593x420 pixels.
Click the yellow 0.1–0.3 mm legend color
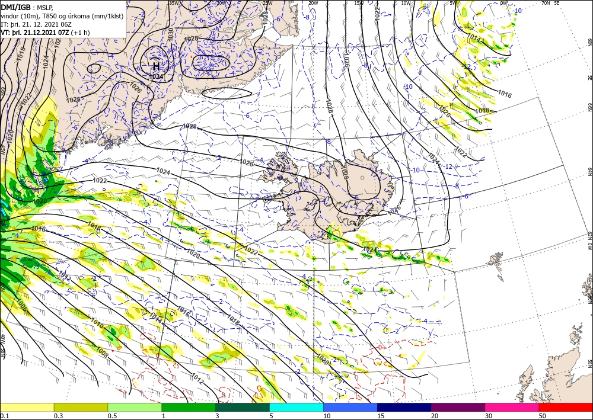tap(27, 407)
